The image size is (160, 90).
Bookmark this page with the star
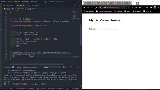click(x=128, y=8)
